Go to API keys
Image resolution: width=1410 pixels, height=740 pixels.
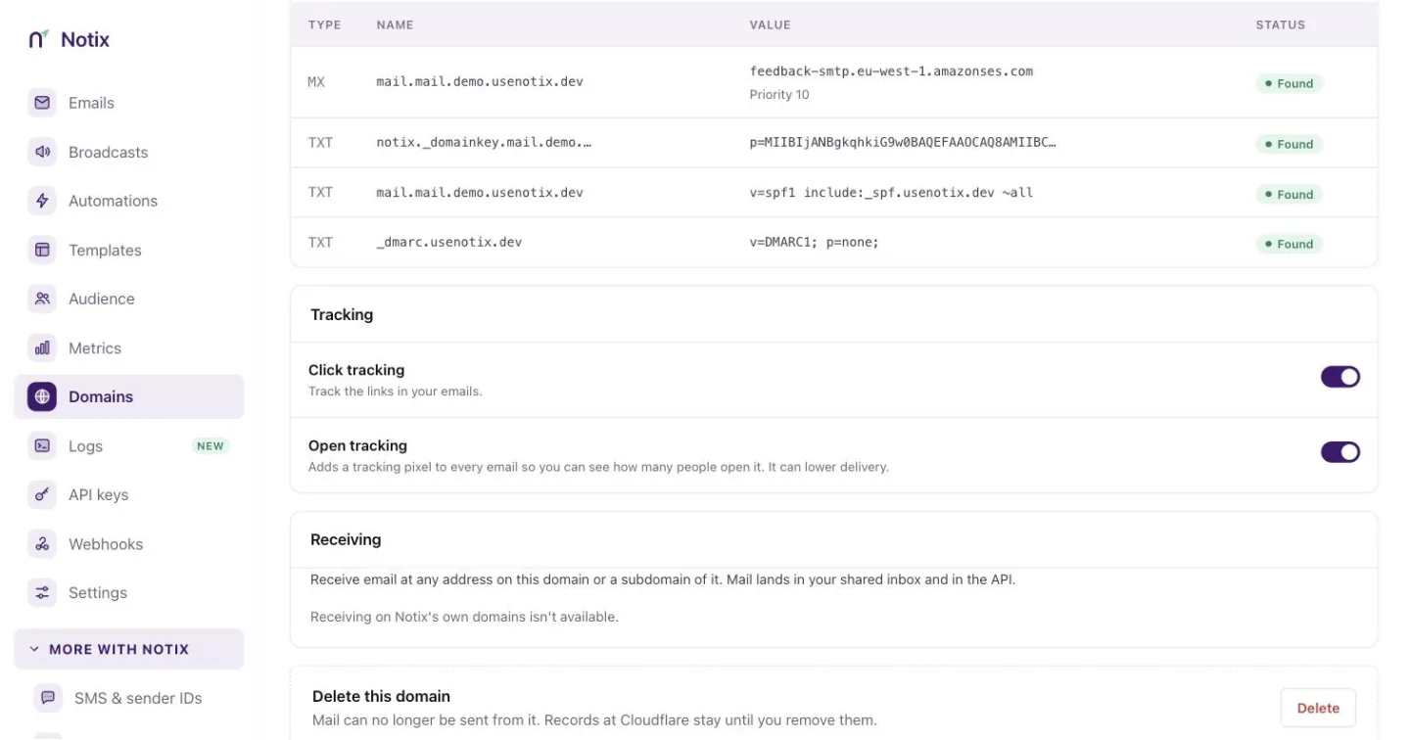(x=128, y=494)
